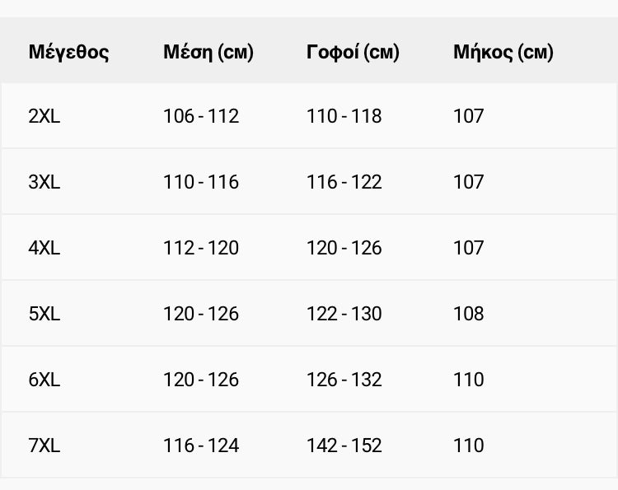Click waist value 116 - 124
This screenshot has width=618, height=490.
201,446
